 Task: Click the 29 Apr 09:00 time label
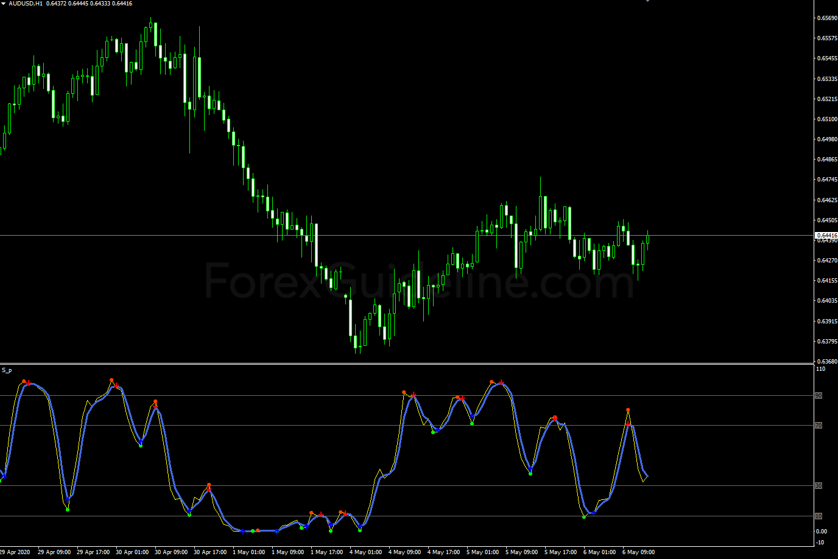click(x=54, y=552)
